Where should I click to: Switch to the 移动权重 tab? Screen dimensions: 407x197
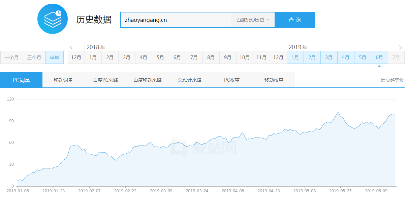tap(273, 80)
